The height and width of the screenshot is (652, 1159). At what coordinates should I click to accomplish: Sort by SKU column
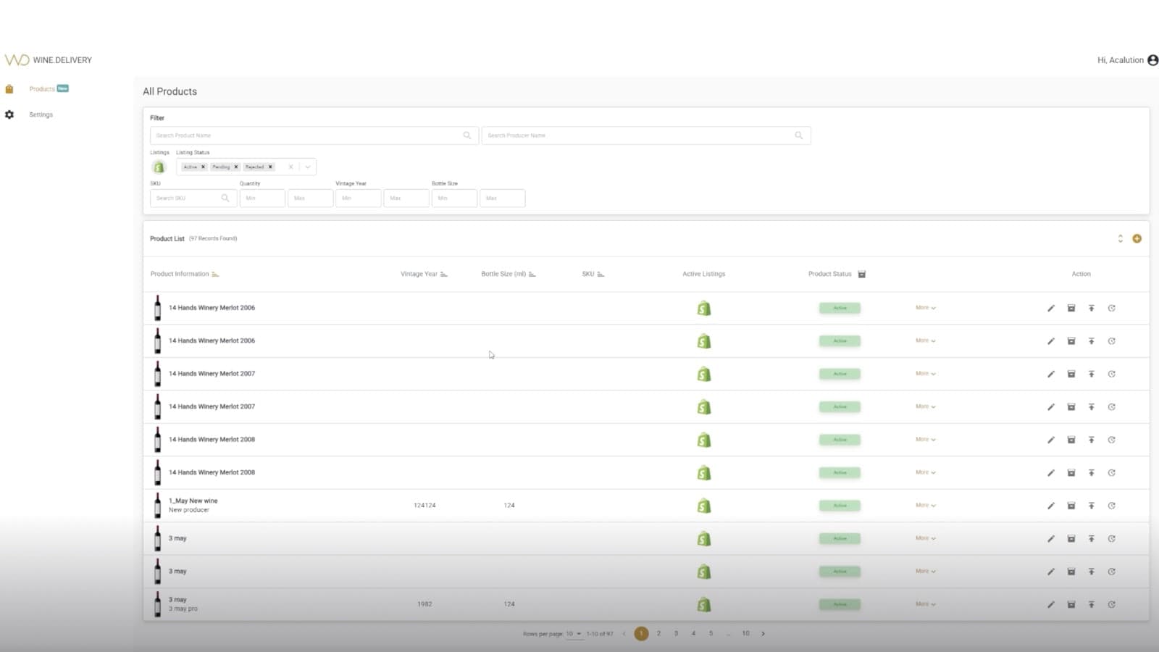pos(601,274)
